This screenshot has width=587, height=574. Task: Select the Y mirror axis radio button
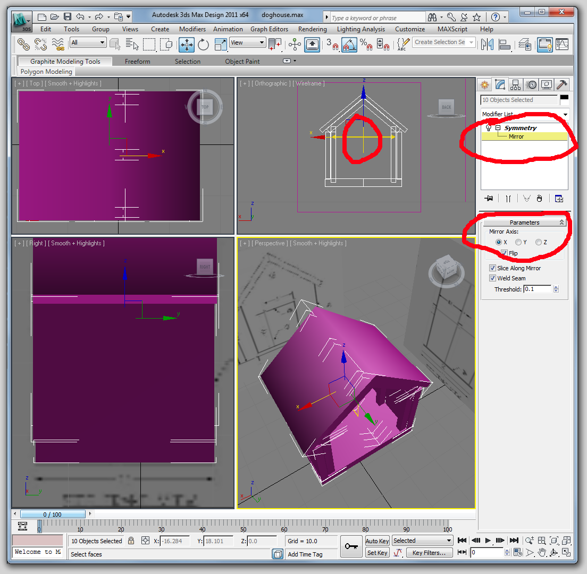518,242
